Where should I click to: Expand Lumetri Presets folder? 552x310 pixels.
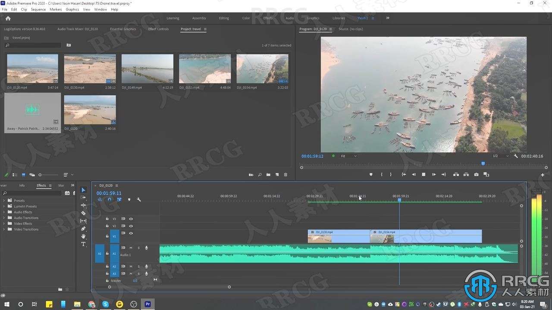[4, 206]
